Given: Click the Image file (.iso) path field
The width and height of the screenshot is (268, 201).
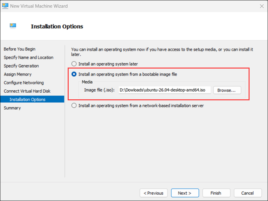Looking at the screenshot, I should [164, 90].
